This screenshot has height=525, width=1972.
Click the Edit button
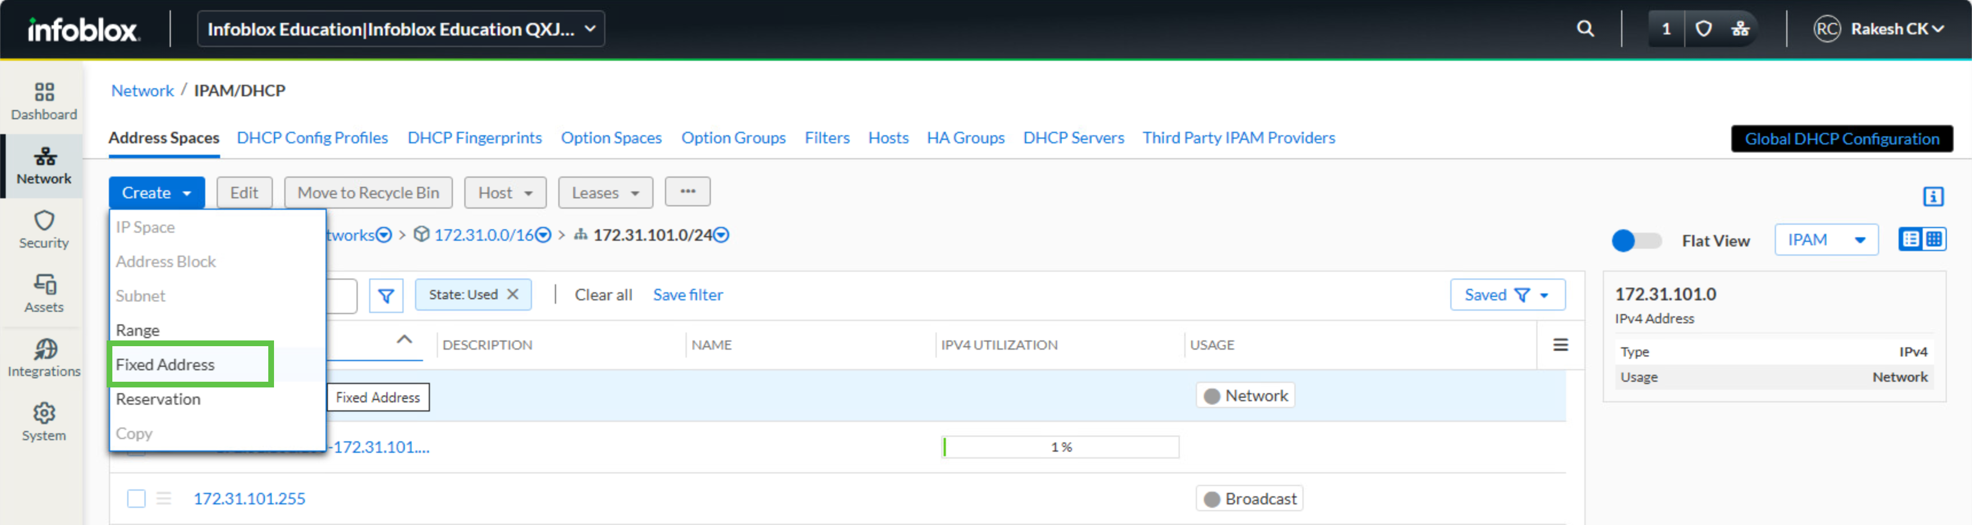pyautogui.click(x=244, y=193)
